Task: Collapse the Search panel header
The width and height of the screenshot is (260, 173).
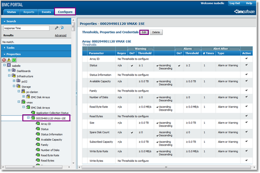Action: 36,21
